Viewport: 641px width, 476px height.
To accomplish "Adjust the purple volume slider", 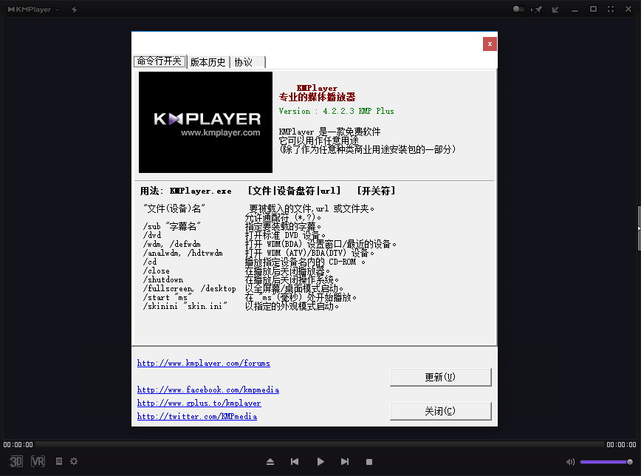I will (x=604, y=461).
